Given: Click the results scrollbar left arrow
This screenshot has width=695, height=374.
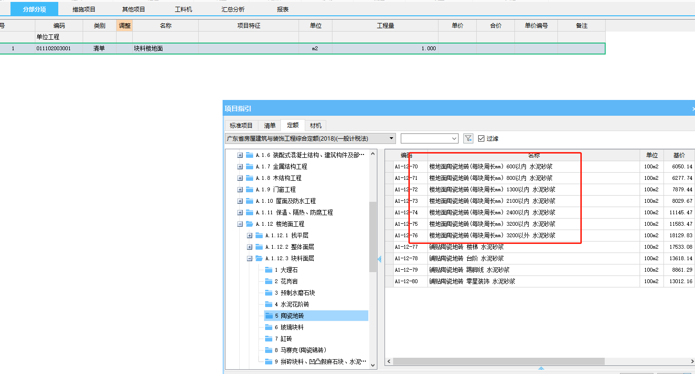Looking at the screenshot, I should click(389, 362).
